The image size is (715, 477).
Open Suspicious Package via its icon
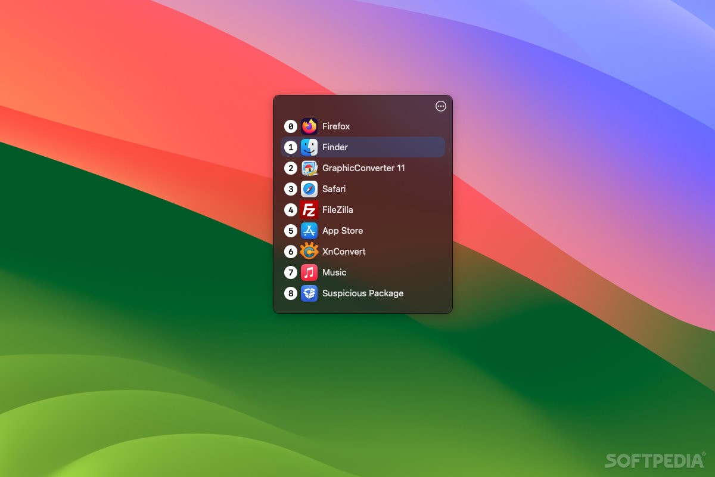pos(309,293)
